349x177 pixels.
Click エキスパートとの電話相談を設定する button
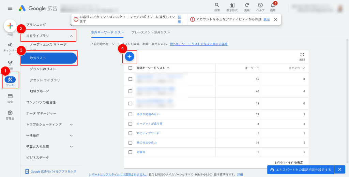300,169
